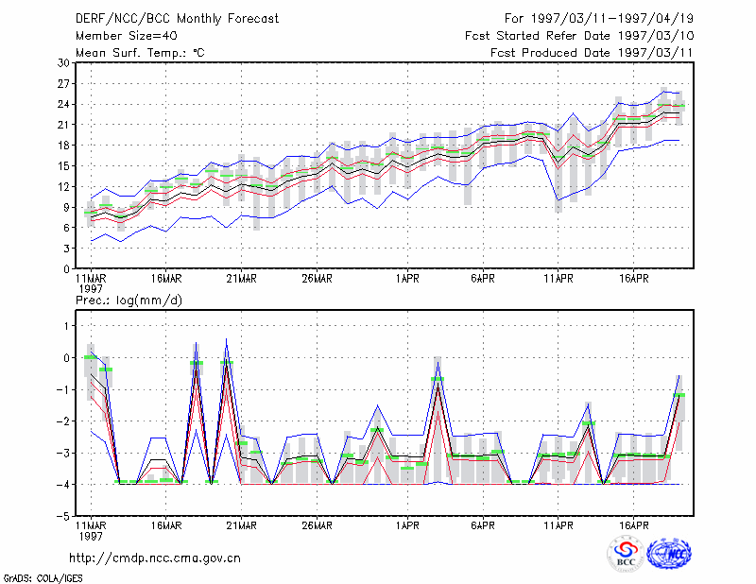This screenshot has height=584, width=756.
Task: Click the Prec.: log(mm/d) label
Action: click(x=129, y=301)
